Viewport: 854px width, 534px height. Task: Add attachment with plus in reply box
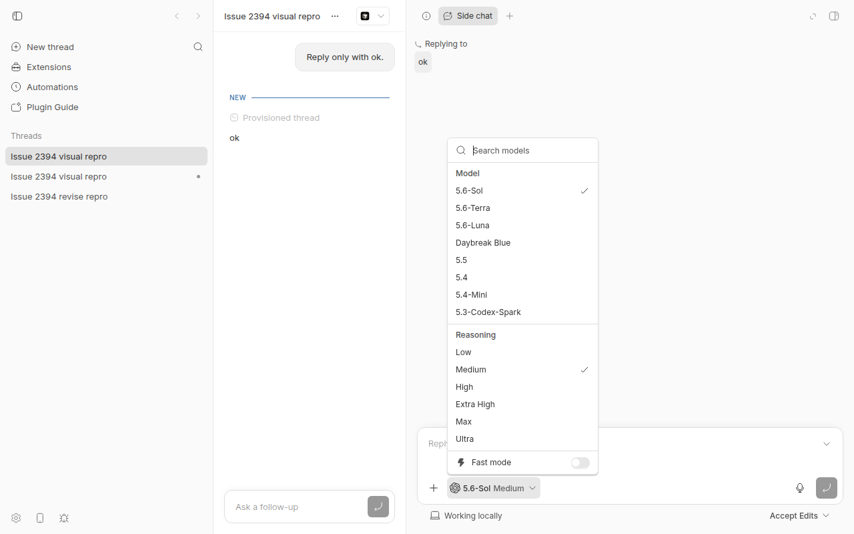coord(434,488)
